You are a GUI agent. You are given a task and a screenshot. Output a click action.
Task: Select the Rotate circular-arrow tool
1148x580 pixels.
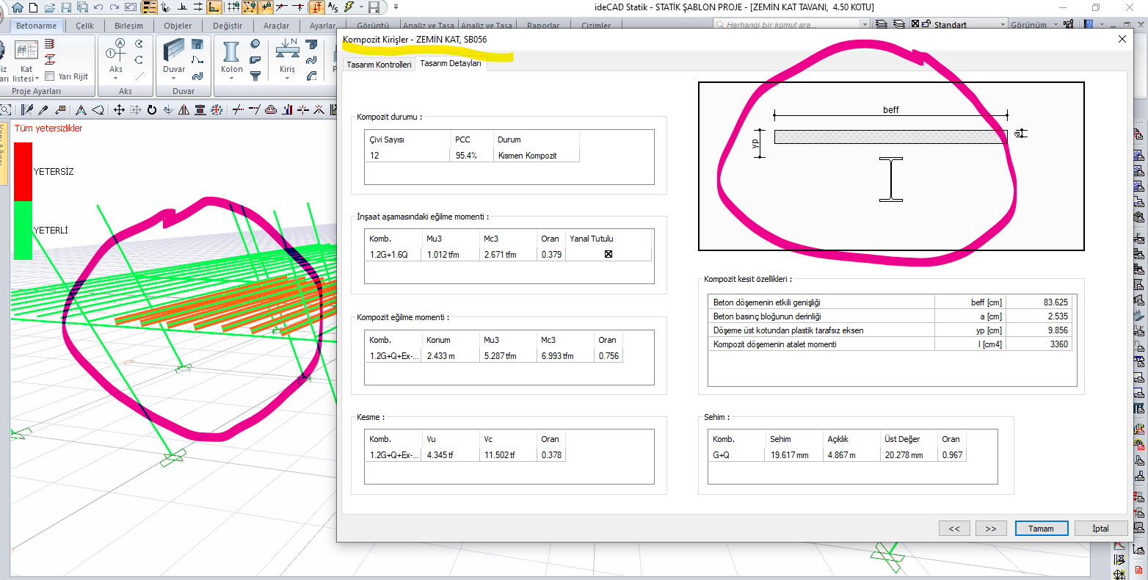point(151,110)
